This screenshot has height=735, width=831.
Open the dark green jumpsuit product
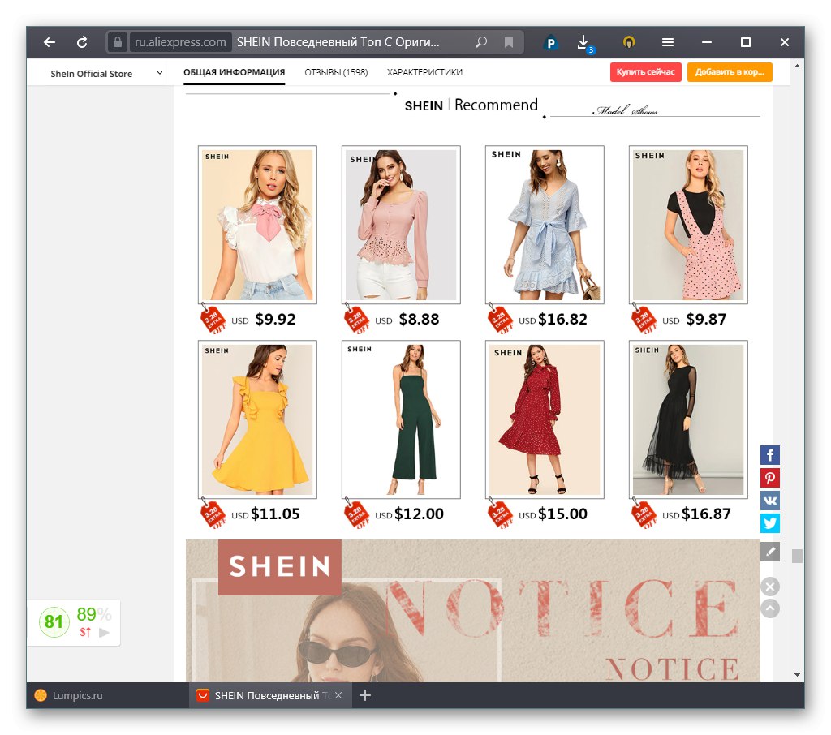coord(401,419)
